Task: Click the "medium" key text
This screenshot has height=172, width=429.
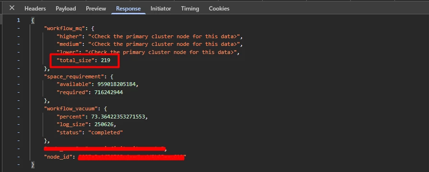Action: pos(69,44)
